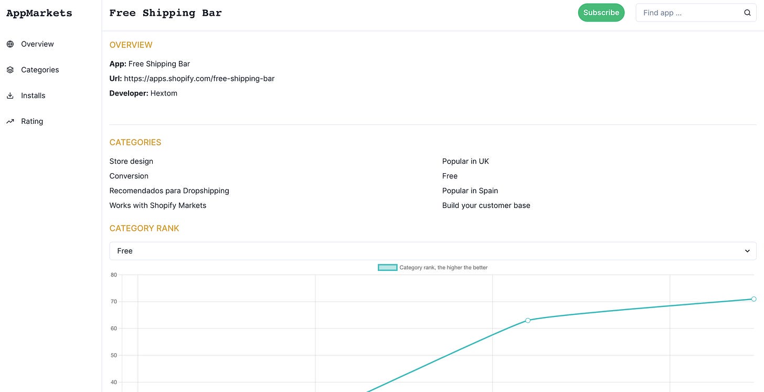Click the y-axis label 50

pyautogui.click(x=114, y=355)
